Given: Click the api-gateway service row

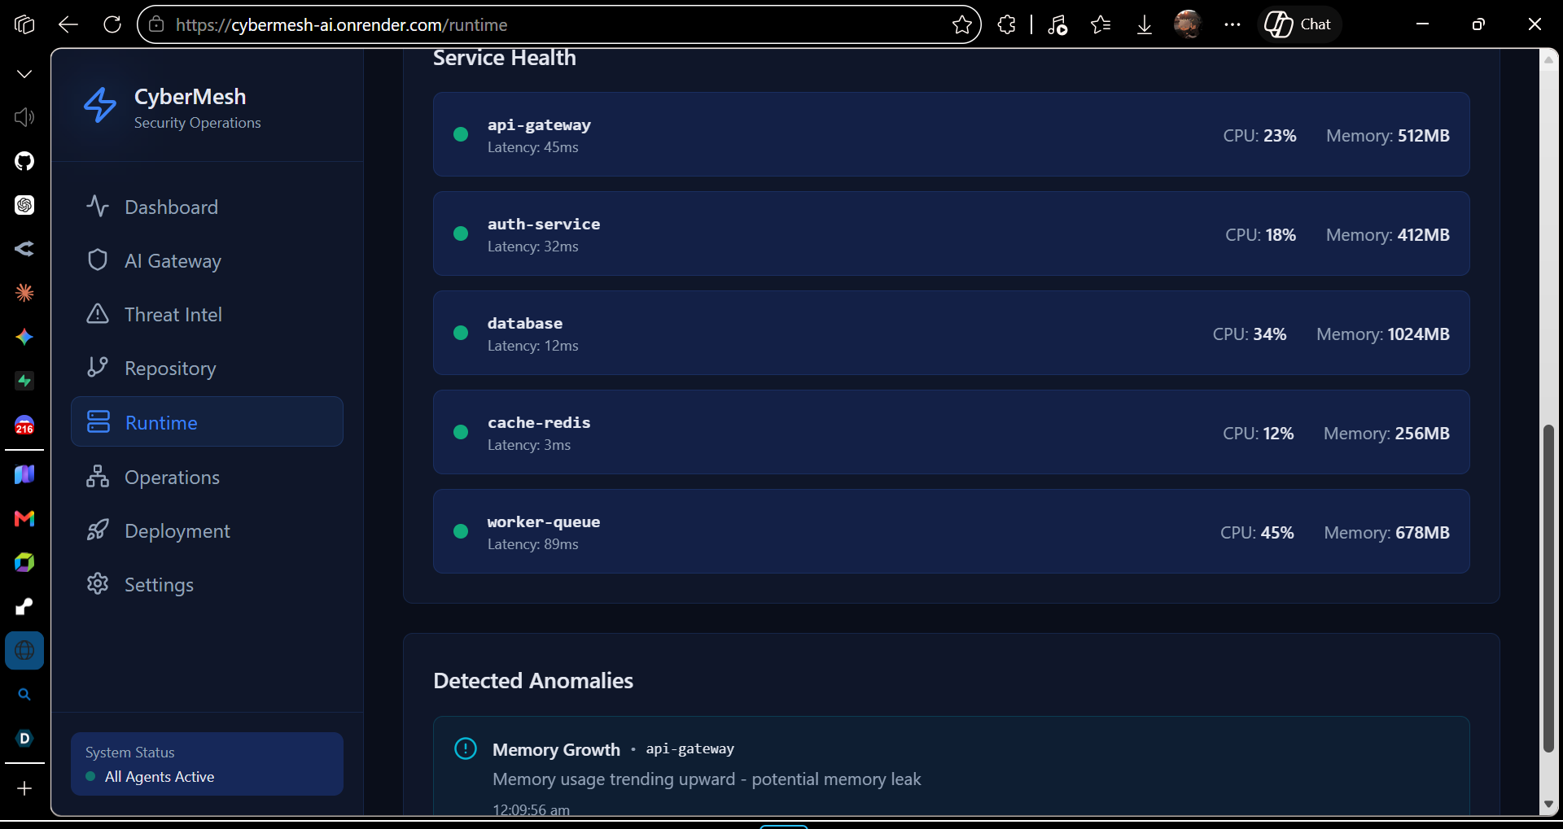Looking at the screenshot, I should (951, 134).
